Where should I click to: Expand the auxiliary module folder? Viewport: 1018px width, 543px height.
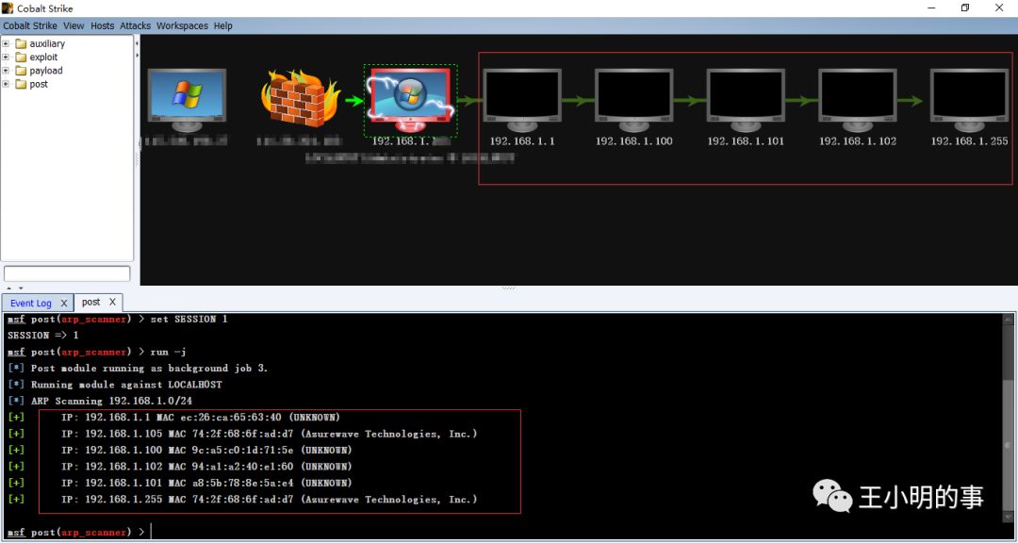point(6,43)
